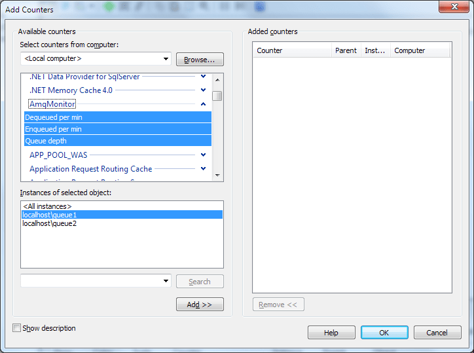This screenshot has width=474, height=353.
Task: Sort by the Counter column header
Action: [x=292, y=50]
